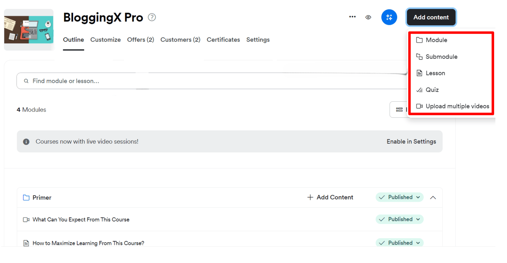
Task: Click the document icon beside How to Maximize Learning
Action: point(26,243)
